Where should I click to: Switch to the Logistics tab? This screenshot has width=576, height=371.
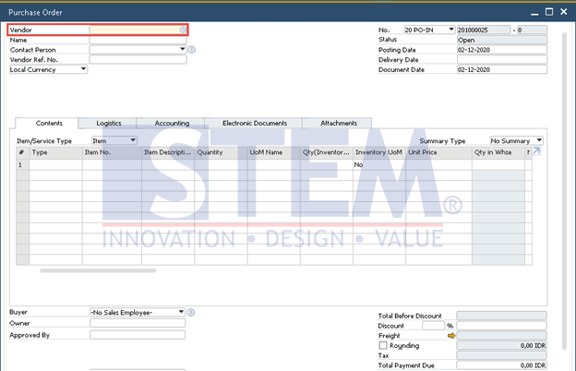[x=109, y=123]
